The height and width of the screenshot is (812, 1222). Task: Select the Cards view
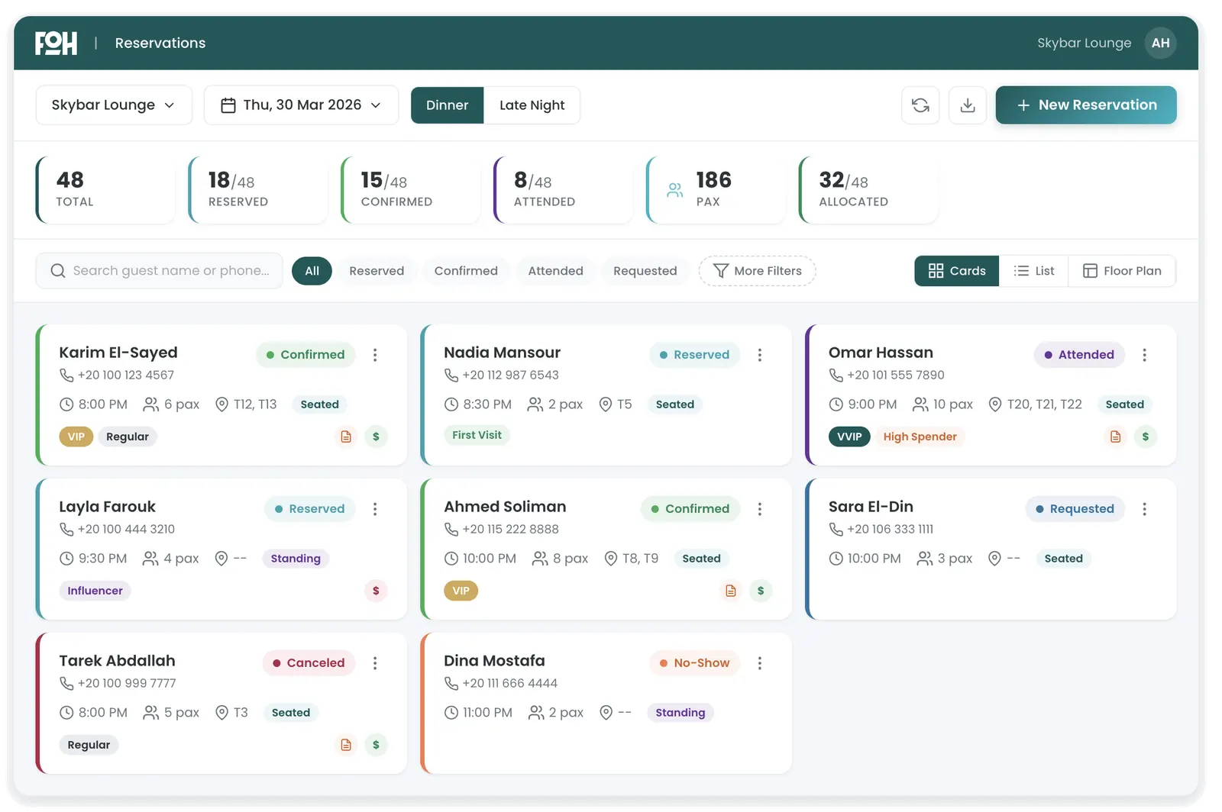coord(957,271)
